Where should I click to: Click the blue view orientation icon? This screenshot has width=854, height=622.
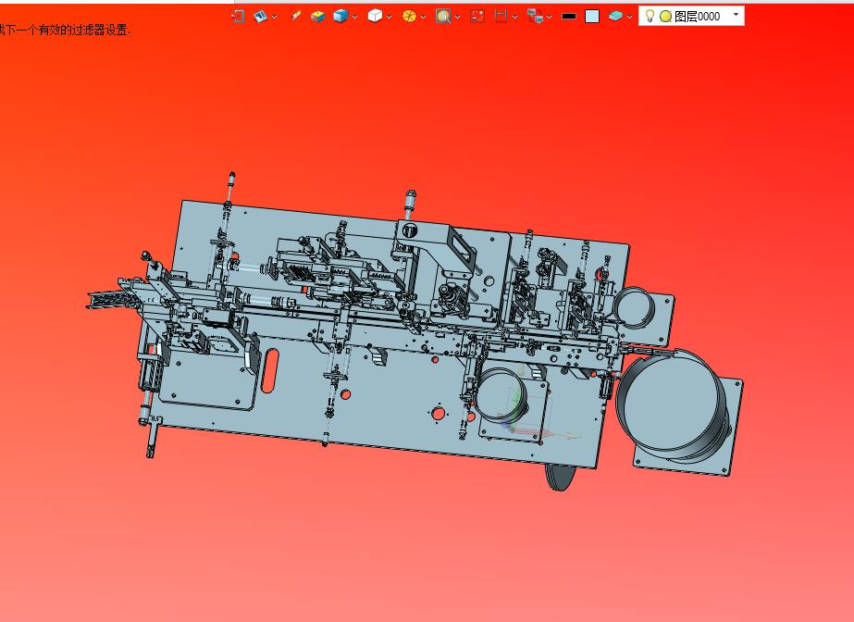pyautogui.click(x=260, y=17)
